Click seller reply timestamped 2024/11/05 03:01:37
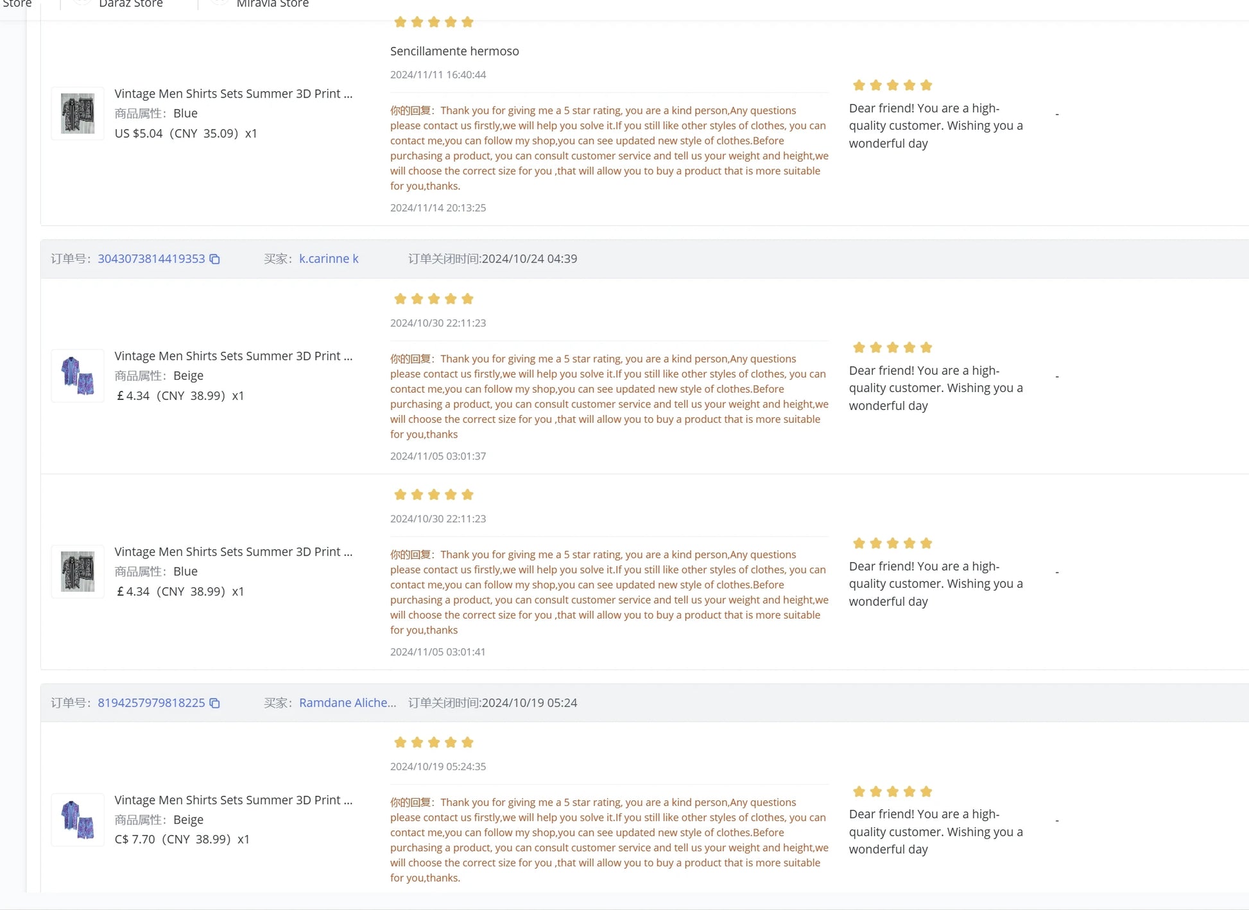The height and width of the screenshot is (910, 1249). pos(608,397)
